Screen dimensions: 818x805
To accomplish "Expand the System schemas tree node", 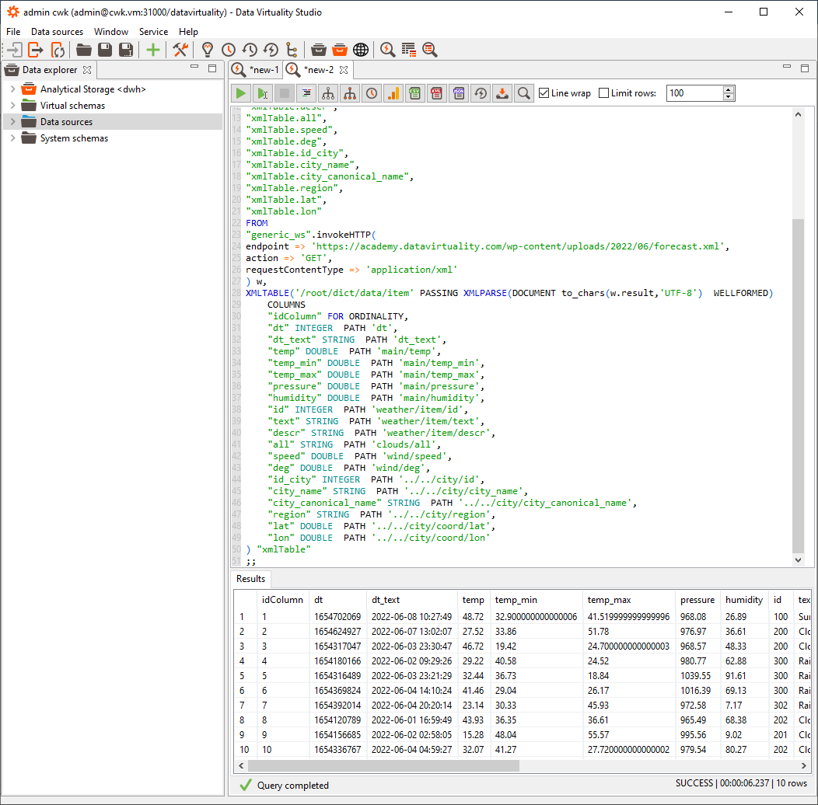I will 12,138.
